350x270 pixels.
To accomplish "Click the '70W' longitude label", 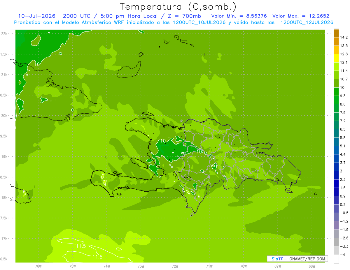I will [x=243, y=266].
